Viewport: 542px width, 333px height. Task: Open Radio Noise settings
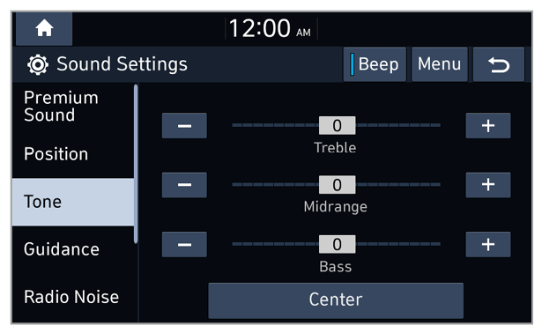tap(73, 297)
